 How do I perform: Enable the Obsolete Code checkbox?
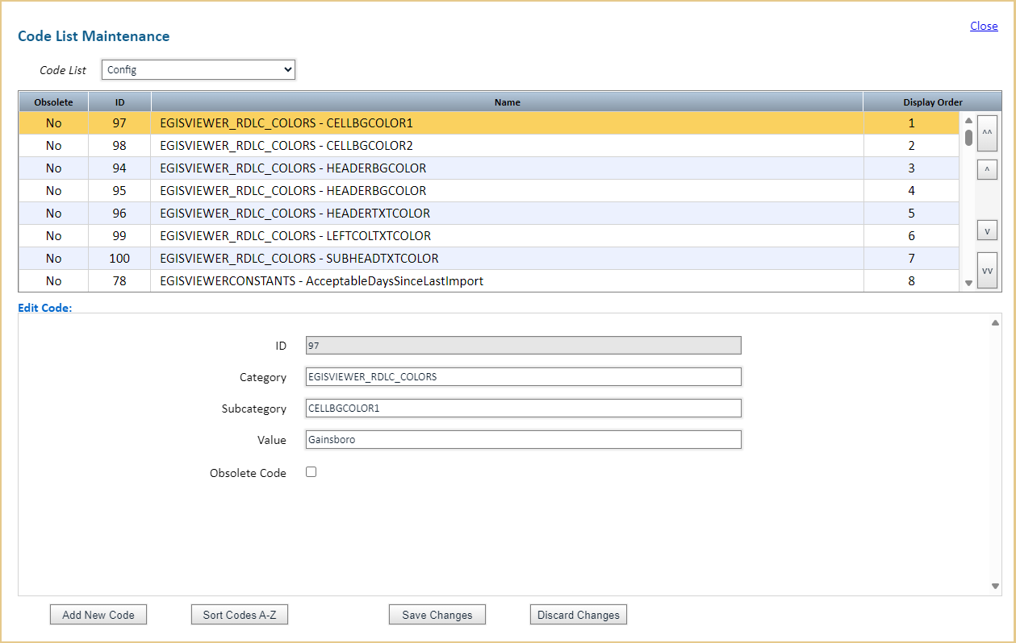click(311, 471)
